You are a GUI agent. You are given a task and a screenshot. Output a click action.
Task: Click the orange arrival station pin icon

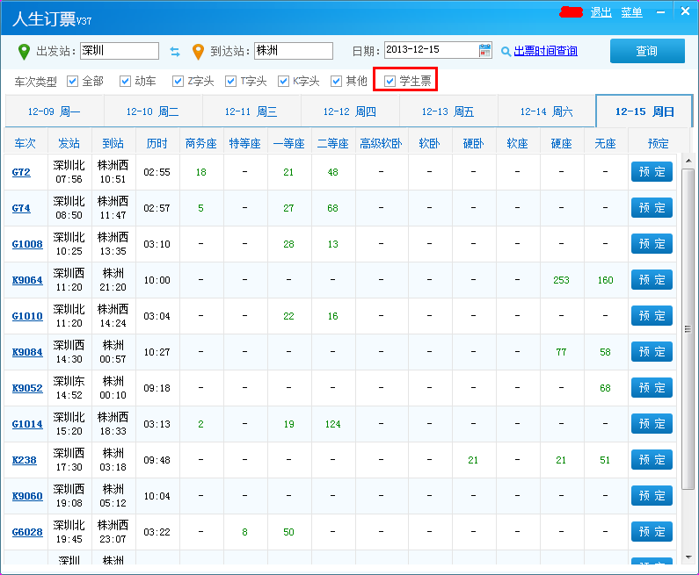coord(198,52)
